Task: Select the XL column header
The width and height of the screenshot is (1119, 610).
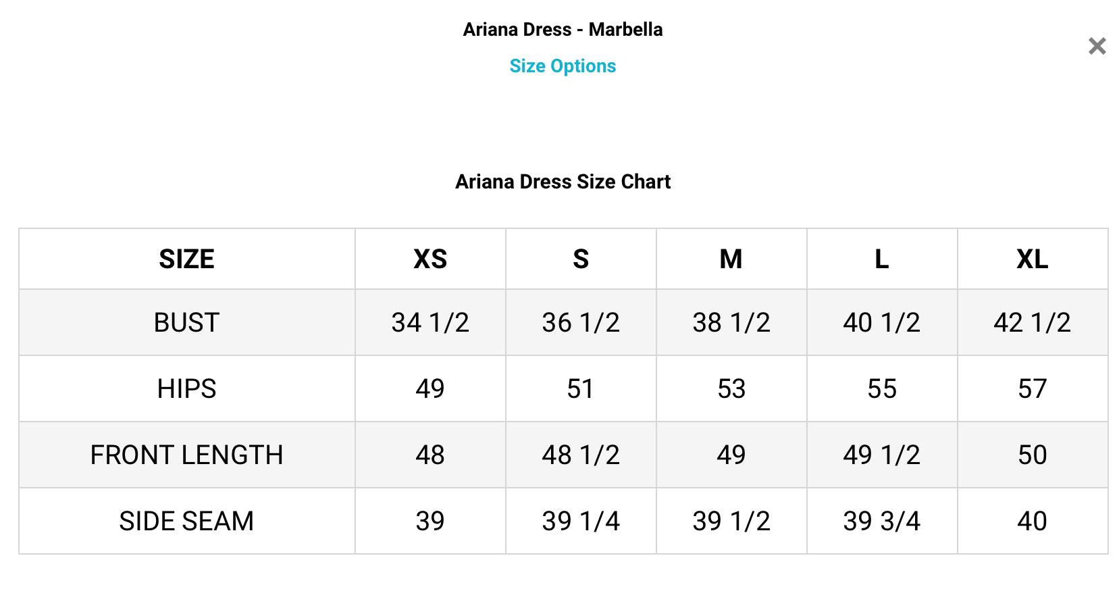Action: [x=1032, y=259]
